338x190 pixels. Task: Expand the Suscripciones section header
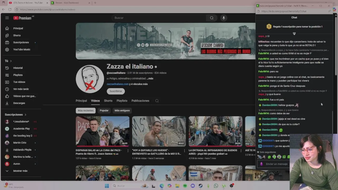click(x=16, y=115)
